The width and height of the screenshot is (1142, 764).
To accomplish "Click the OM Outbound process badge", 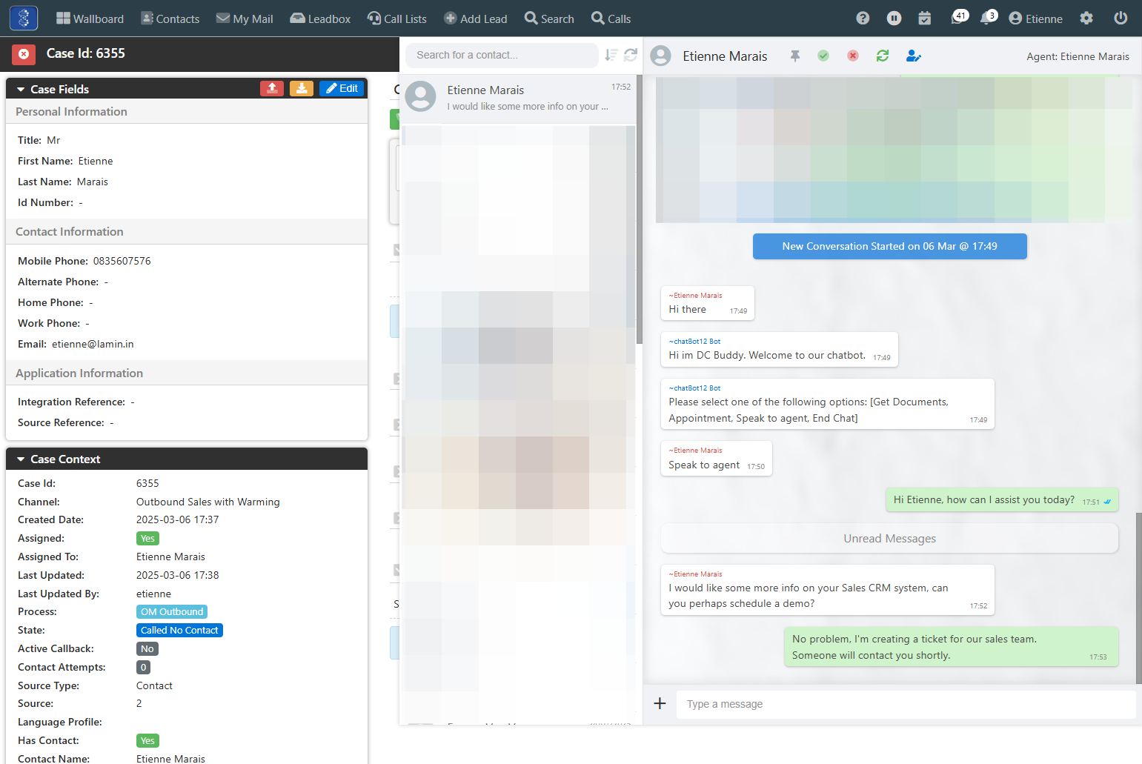I will [172, 611].
